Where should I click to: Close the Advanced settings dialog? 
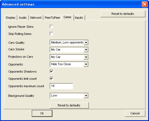[145, 4]
